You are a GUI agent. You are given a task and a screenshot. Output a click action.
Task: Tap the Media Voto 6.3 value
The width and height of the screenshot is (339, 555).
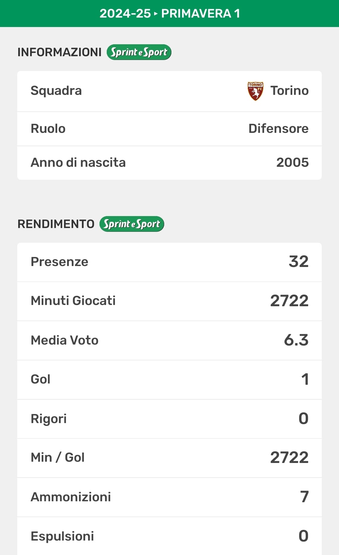click(296, 340)
